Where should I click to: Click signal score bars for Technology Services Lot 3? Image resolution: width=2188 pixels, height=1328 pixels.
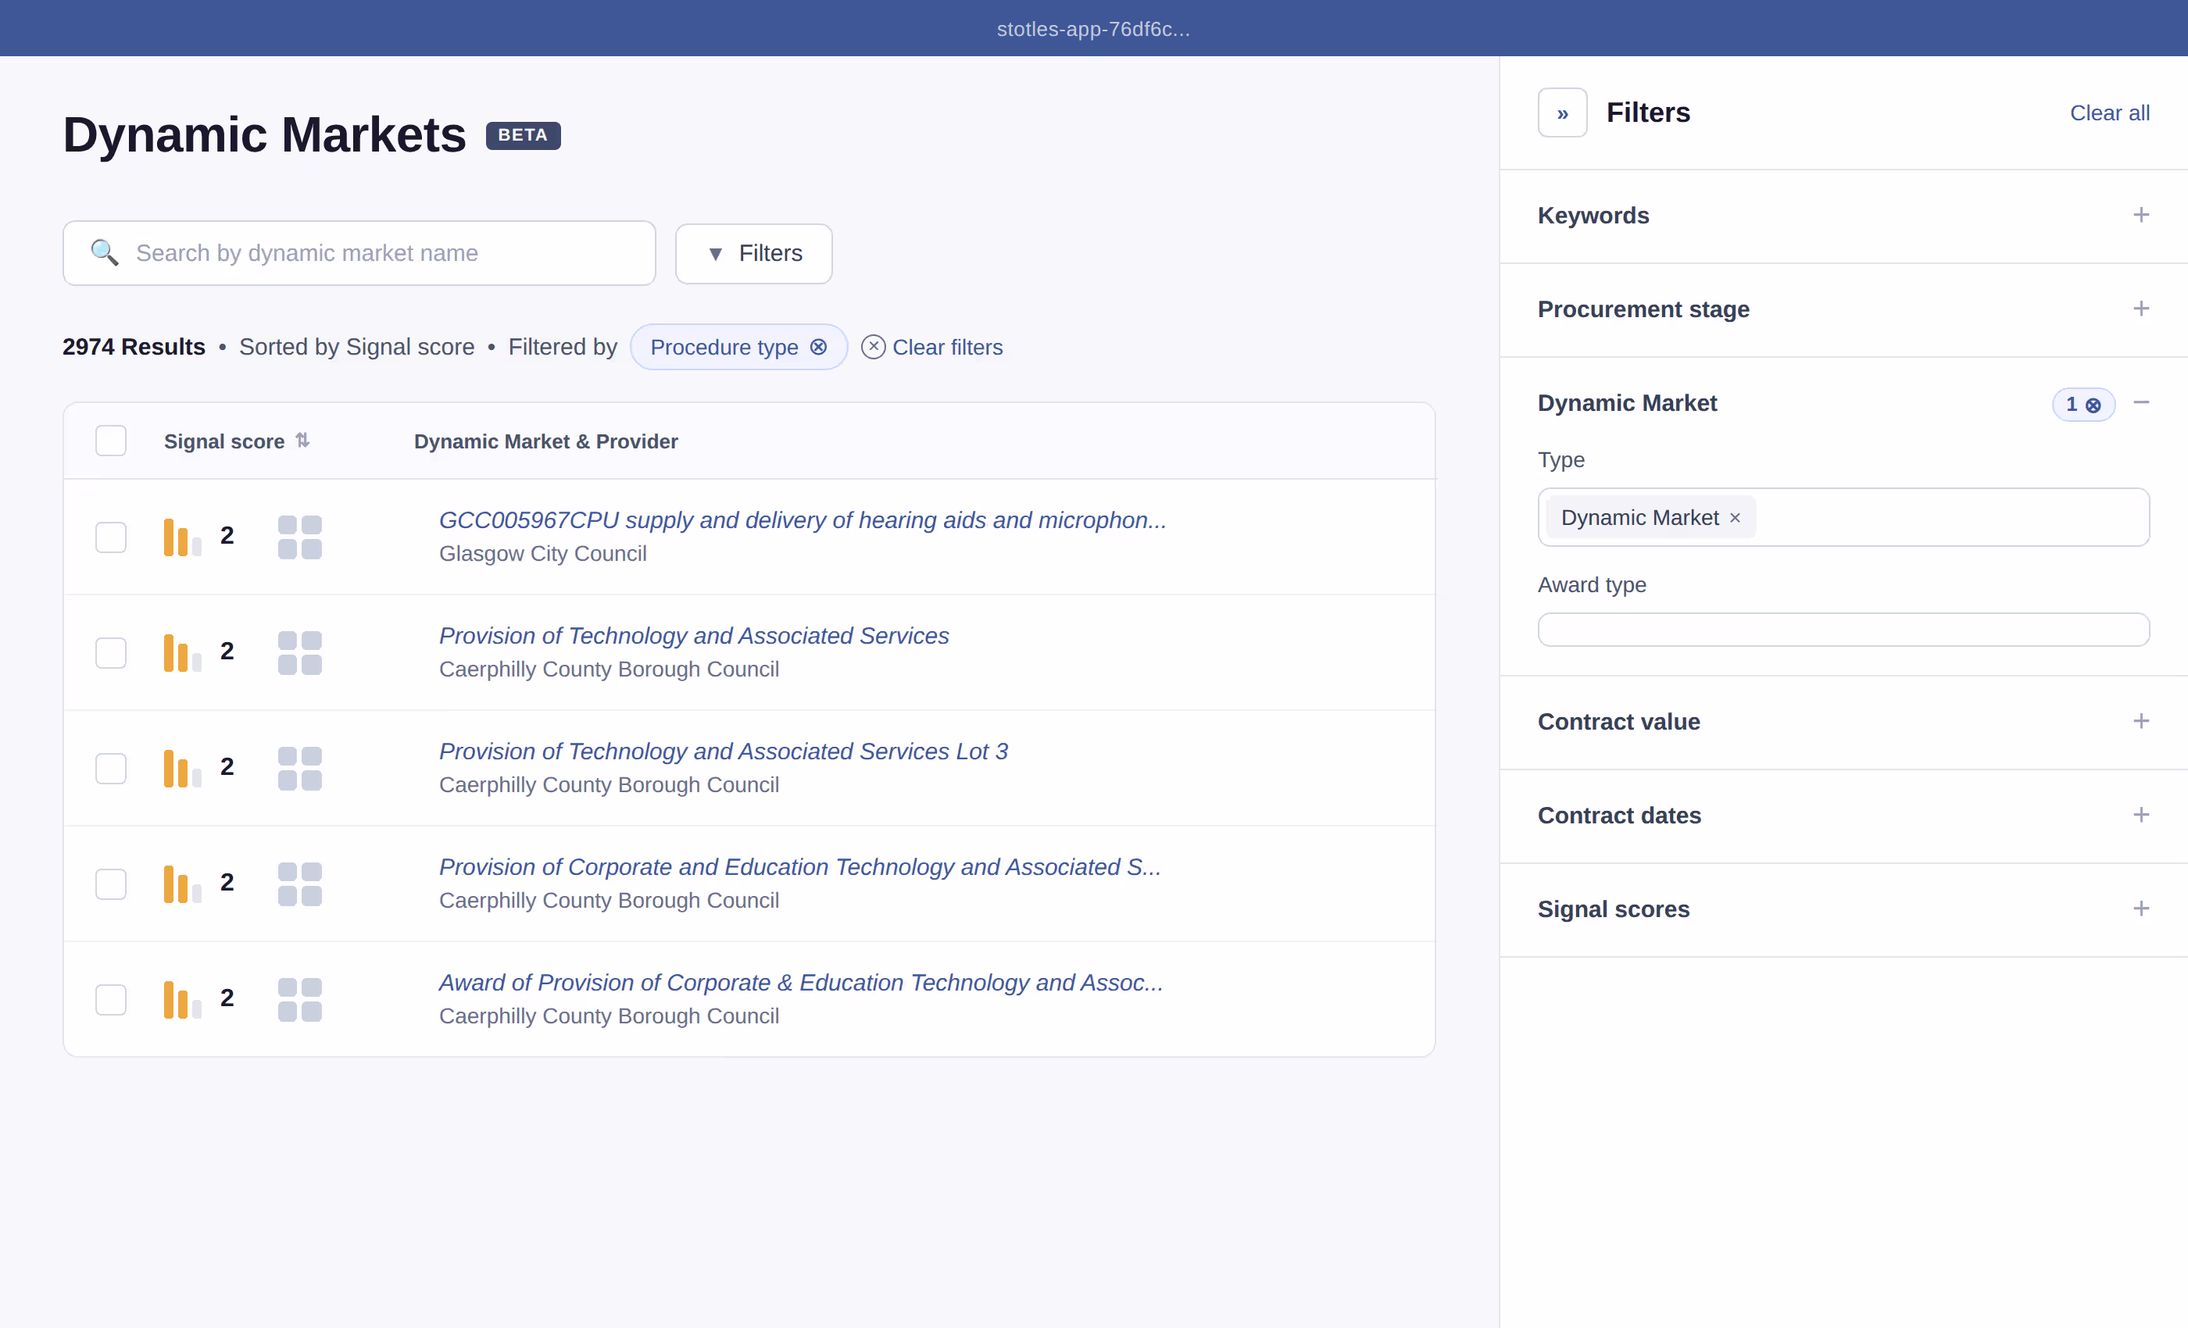(x=182, y=768)
